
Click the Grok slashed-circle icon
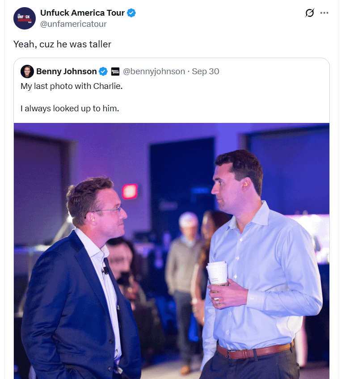[309, 13]
